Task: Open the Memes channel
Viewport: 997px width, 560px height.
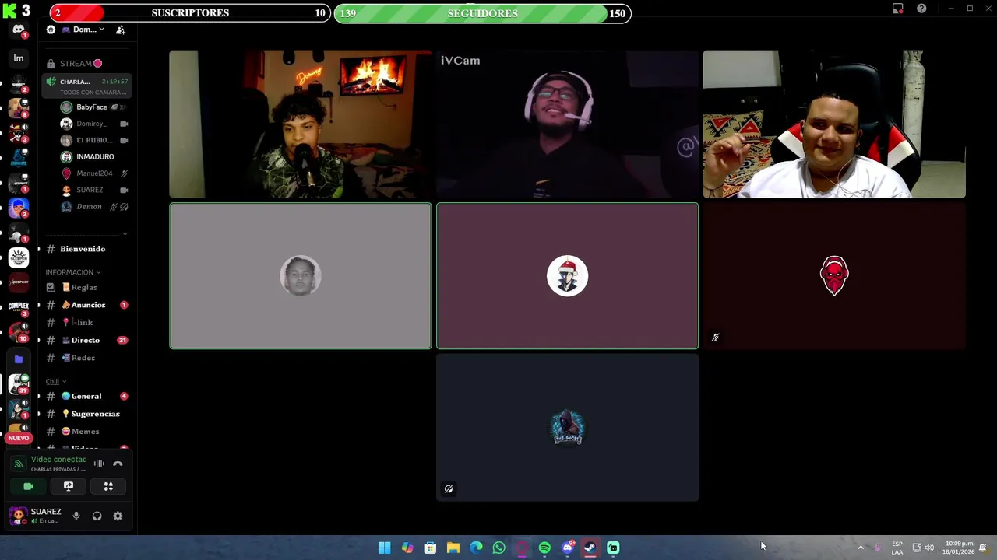Action: coord(86,431)
